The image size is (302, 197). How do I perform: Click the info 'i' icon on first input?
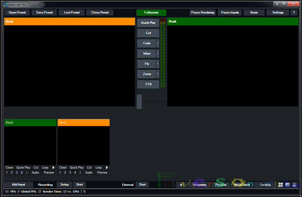pos(26,172)
